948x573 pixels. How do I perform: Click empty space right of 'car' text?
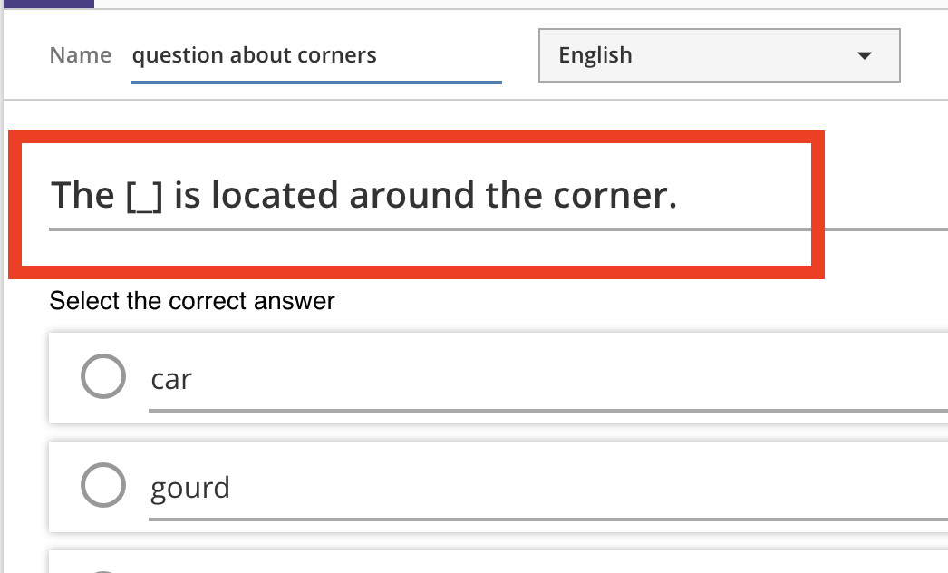pos(544,379)
